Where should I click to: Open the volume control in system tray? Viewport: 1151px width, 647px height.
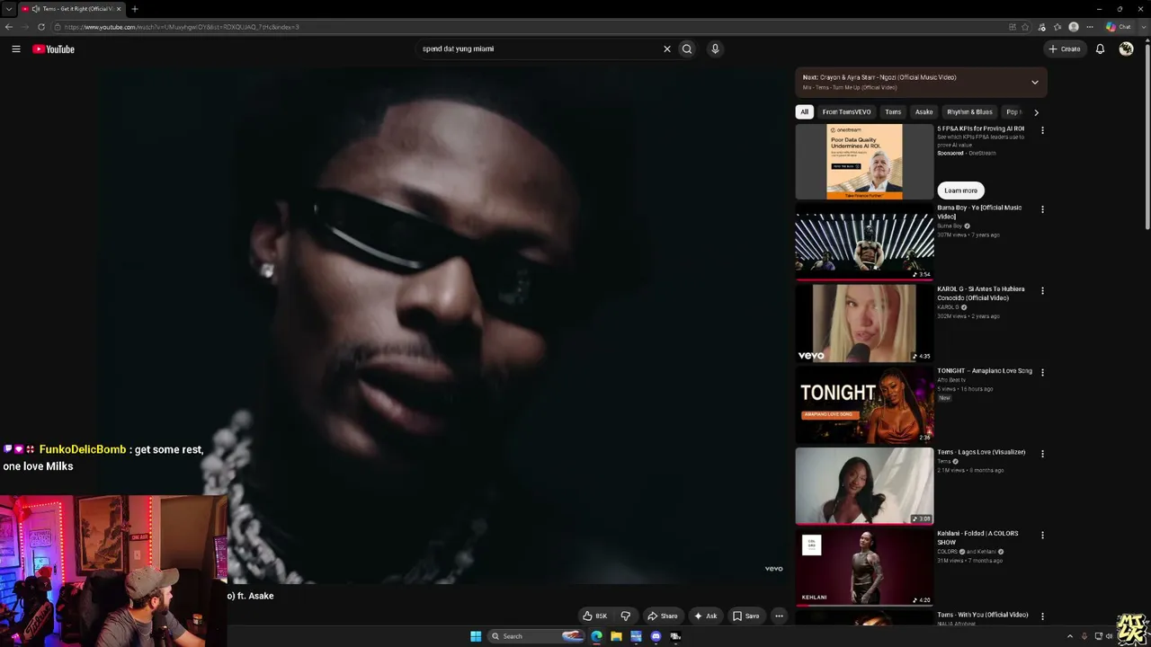tap(1109, 636)
